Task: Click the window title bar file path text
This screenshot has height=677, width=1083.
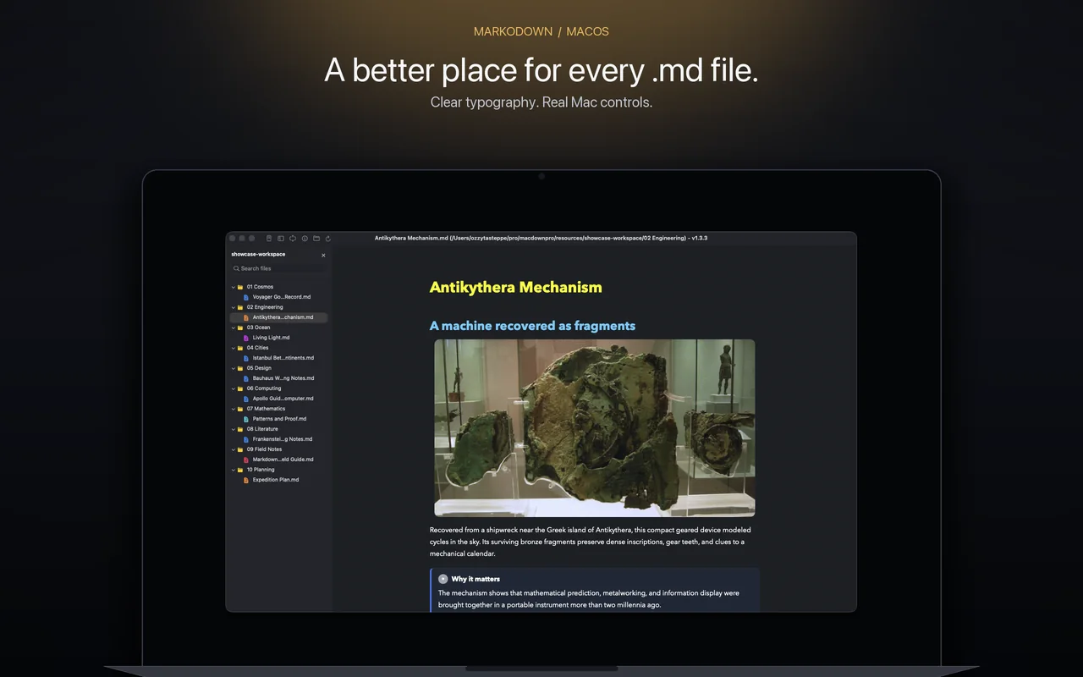Action: (x=541, y=239)
